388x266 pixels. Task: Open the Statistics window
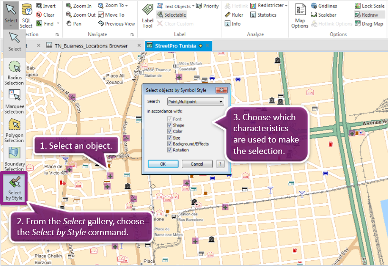263,15
